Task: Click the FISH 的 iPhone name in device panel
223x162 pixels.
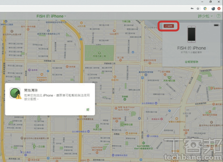Action: [191, 48]
